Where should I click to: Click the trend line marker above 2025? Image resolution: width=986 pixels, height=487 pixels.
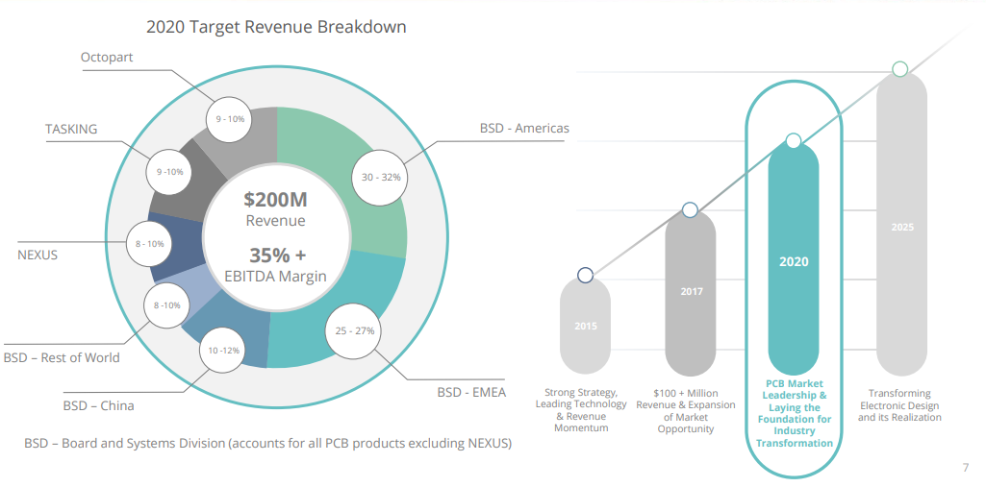[900, 68]
